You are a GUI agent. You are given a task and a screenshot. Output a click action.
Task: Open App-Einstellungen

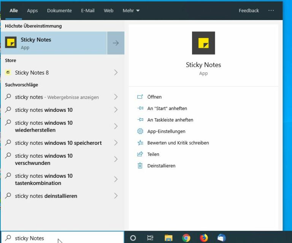point(166,132)
